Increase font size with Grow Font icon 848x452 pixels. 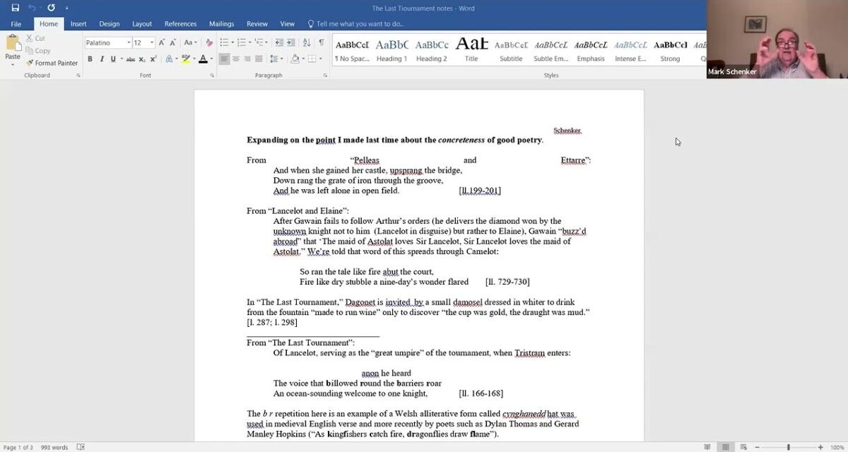click(162, 42)
